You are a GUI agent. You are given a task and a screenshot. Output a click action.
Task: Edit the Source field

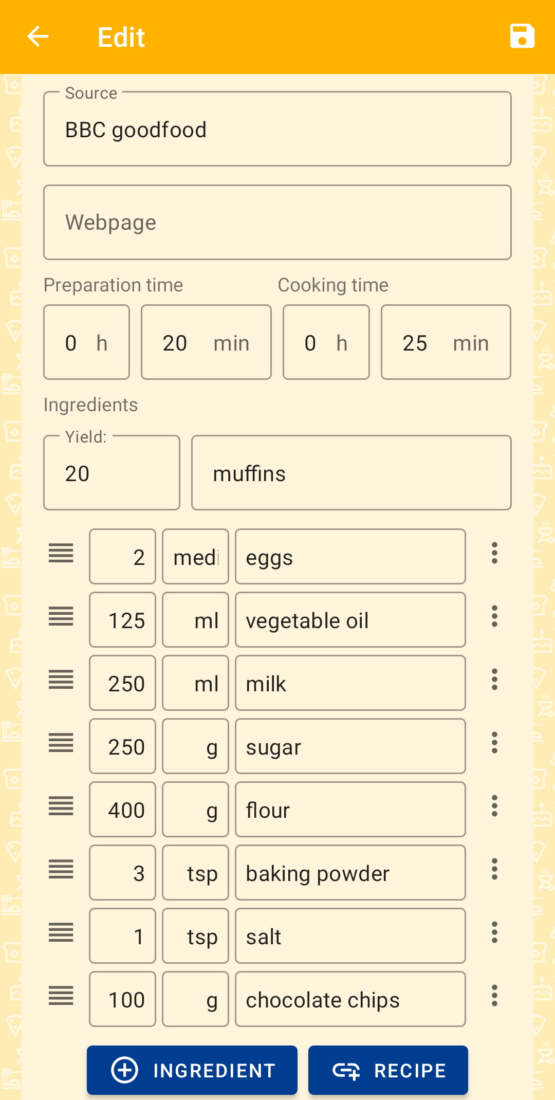tap(277, 130)
